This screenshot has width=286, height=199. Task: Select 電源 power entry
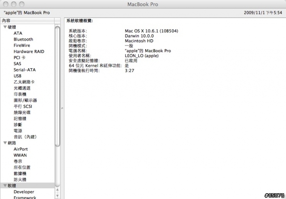18,131
